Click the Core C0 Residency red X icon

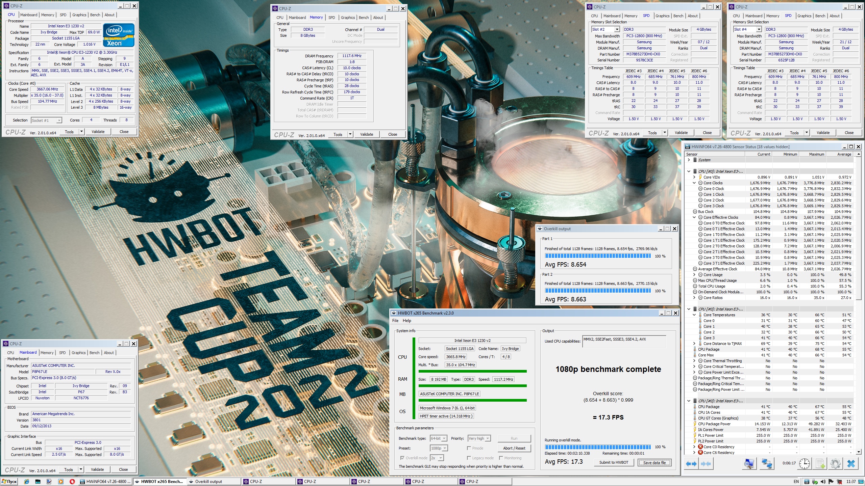700,447
